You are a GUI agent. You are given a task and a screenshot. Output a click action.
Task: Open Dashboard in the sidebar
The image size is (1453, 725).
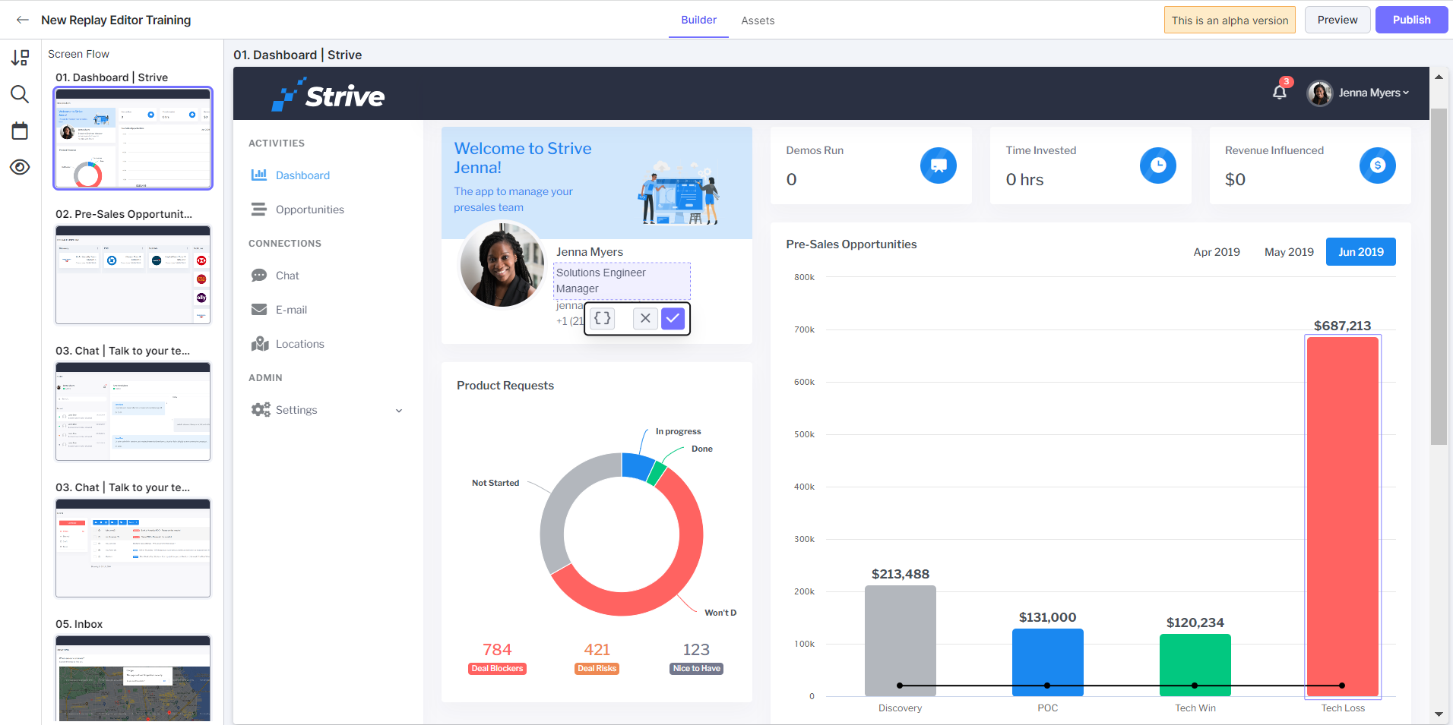302,175
